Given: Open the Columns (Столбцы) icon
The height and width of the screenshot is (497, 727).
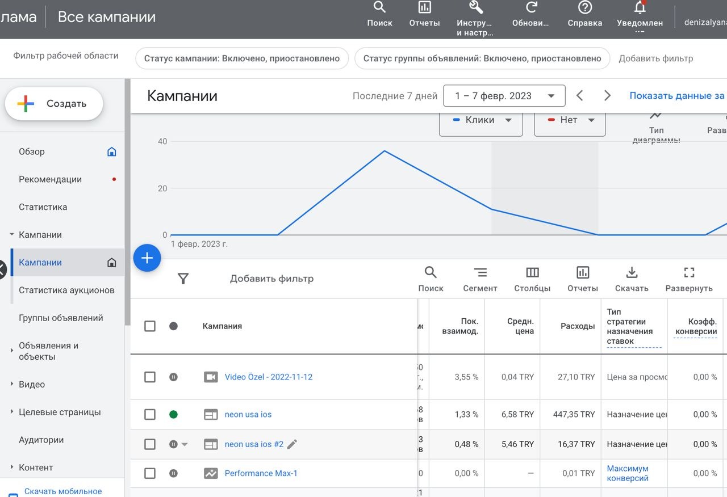Looking at the screenshot, I should tap(532, 273).
